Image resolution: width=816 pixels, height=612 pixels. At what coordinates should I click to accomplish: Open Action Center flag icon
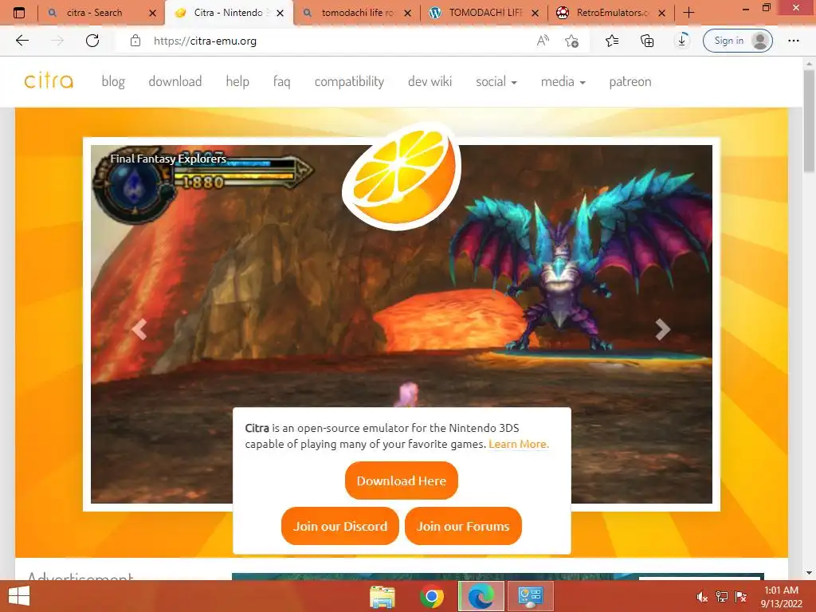[x=740, y=597]
